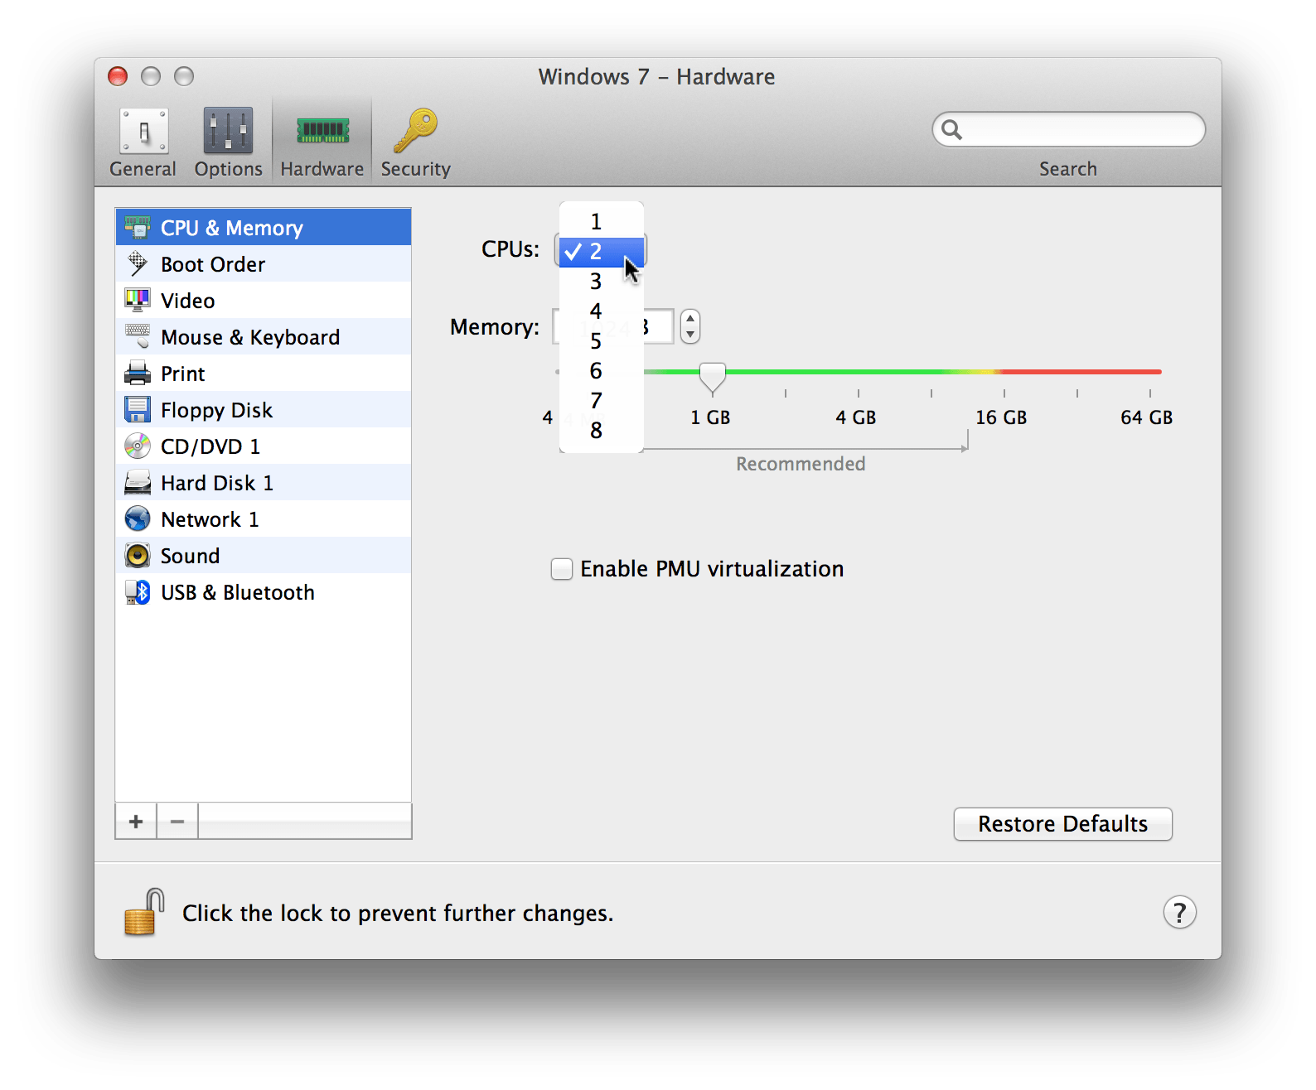
Task: Open the General settings pane icon
Action: coord(144,131)
